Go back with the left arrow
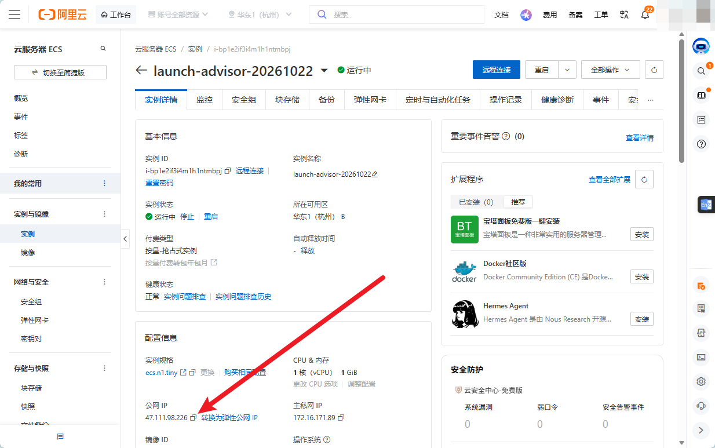 pyautogui.click(x=141, y=70)
